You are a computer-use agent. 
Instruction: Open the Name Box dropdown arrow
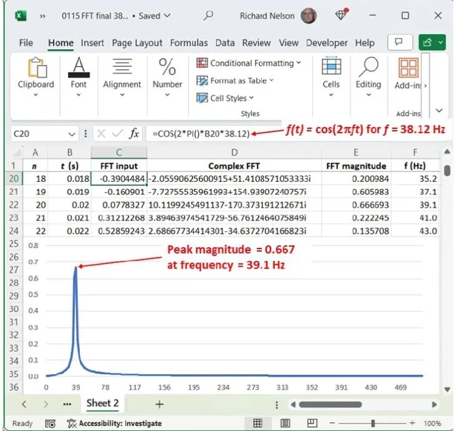[x=73, y=134]
